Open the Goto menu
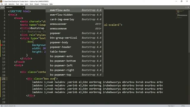Image resolution: width=190 pixels, height=107 pixels. pos(26,4)
